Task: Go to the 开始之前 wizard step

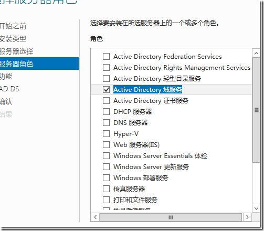Action: pyautogui.click(x=13, y=26)
